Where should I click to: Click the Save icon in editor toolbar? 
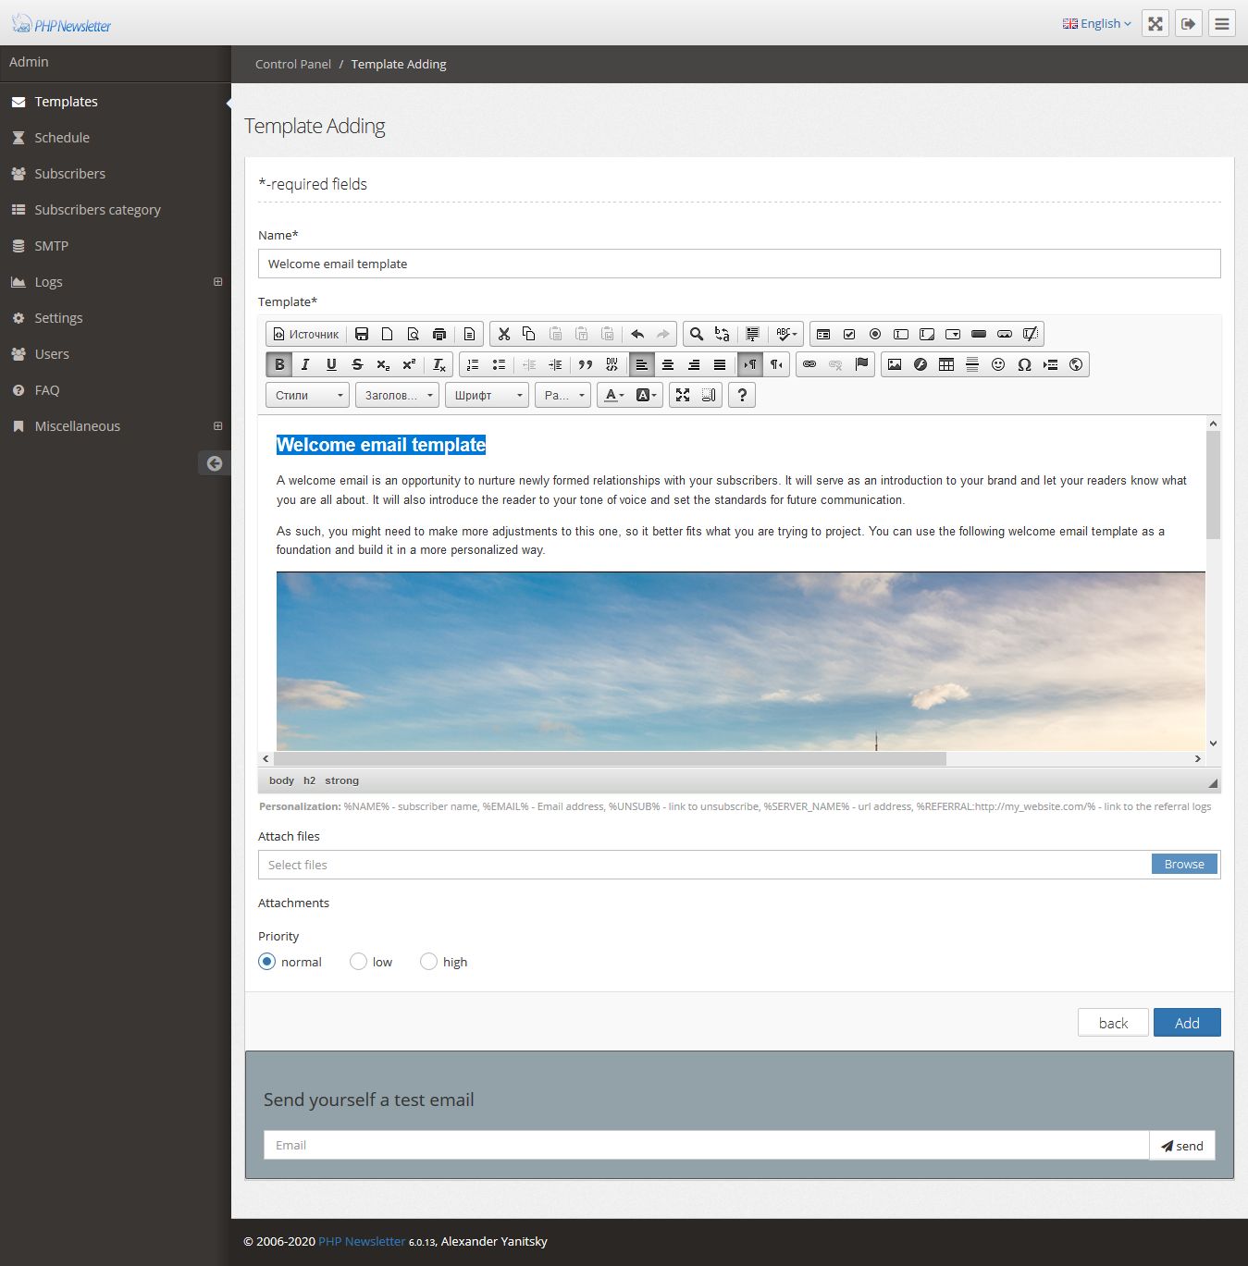[x=362, y=334]
